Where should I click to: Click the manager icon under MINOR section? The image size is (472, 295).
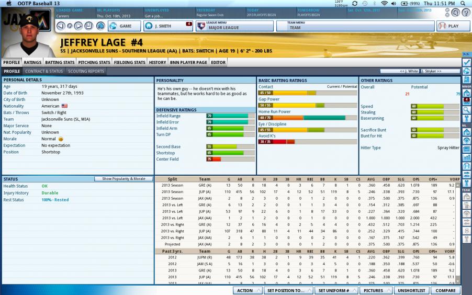tap(467, 118)
